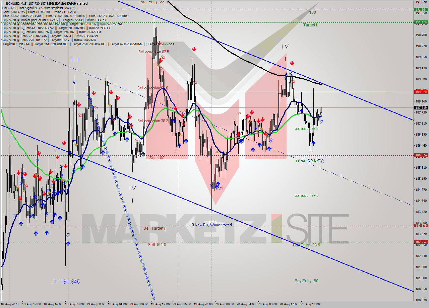Click the Sell 100 label
The image size is (429, 308).
point(157,158)
